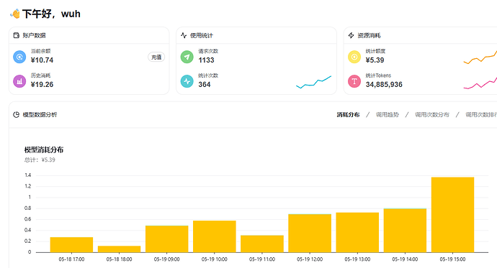
Task: Click the 账户数据 card title
Action: (34, 35)
